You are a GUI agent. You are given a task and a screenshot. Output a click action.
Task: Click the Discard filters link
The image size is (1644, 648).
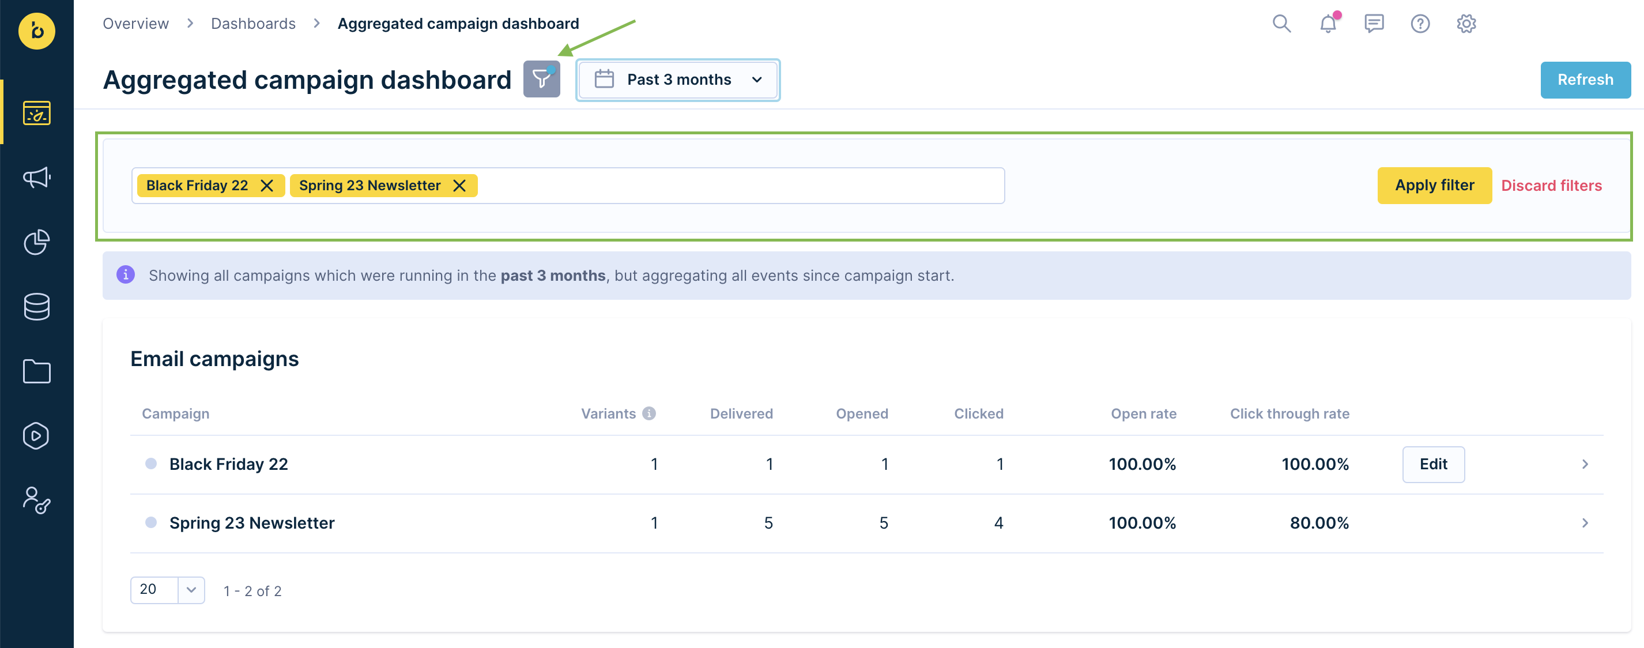point(1551,186)
